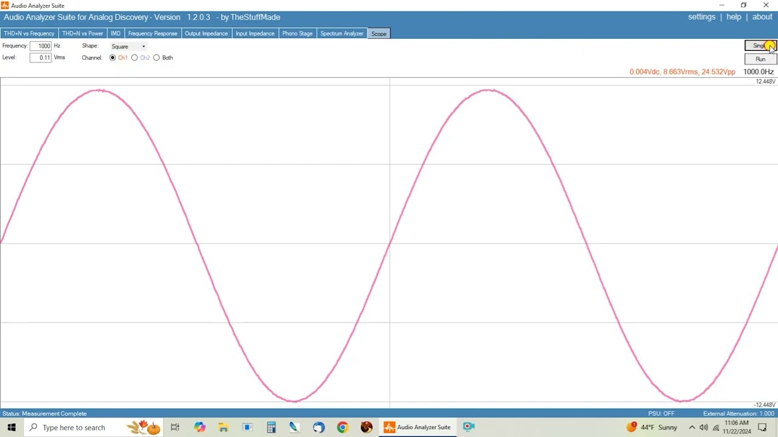Select the Scope tab
The image size is (778, 437).
[379, 33]
